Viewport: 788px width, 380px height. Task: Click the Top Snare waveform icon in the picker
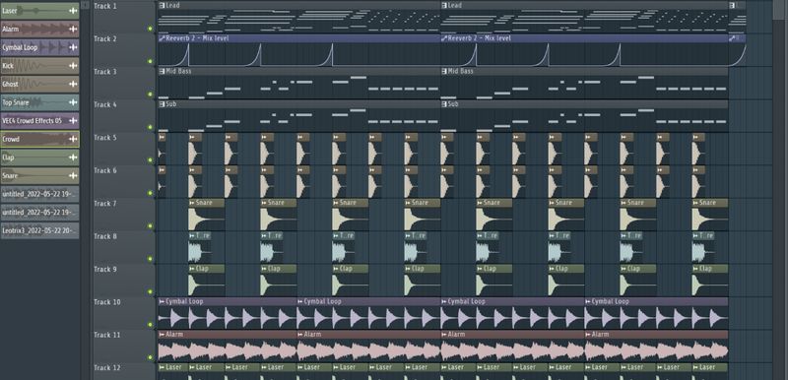pos(73,102)
